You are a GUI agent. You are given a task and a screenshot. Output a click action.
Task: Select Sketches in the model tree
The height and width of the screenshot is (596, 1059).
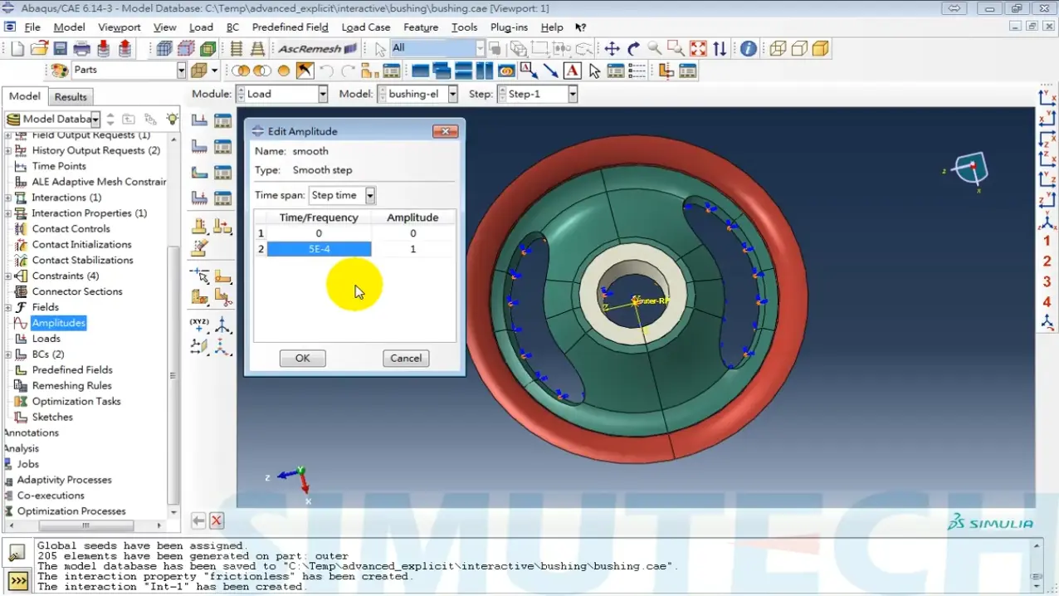click(x=52, y=418)
